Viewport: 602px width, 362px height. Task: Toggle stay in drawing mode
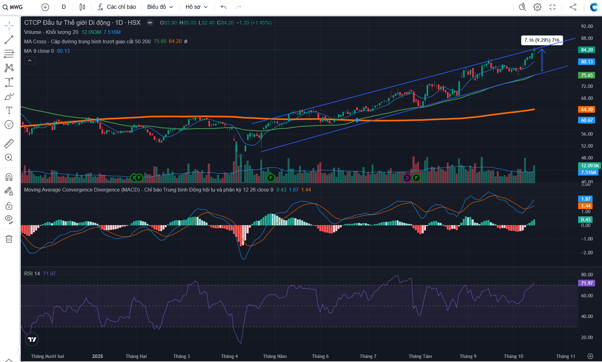pyautogui.click(x=9, y=191)
